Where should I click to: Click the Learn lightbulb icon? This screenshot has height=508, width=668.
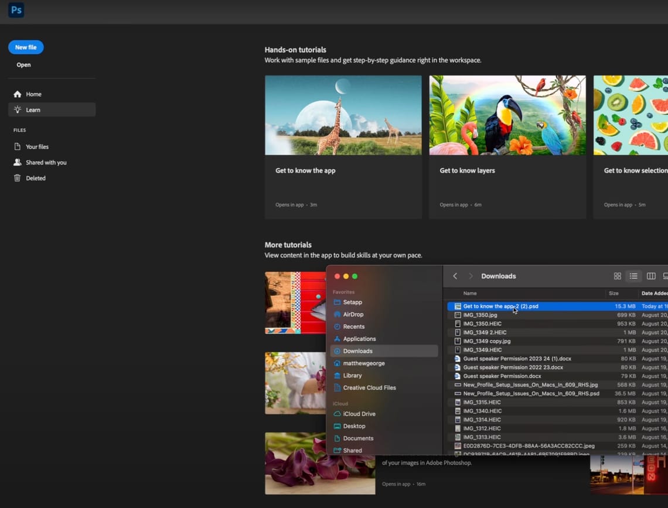(x=18, y=110)
